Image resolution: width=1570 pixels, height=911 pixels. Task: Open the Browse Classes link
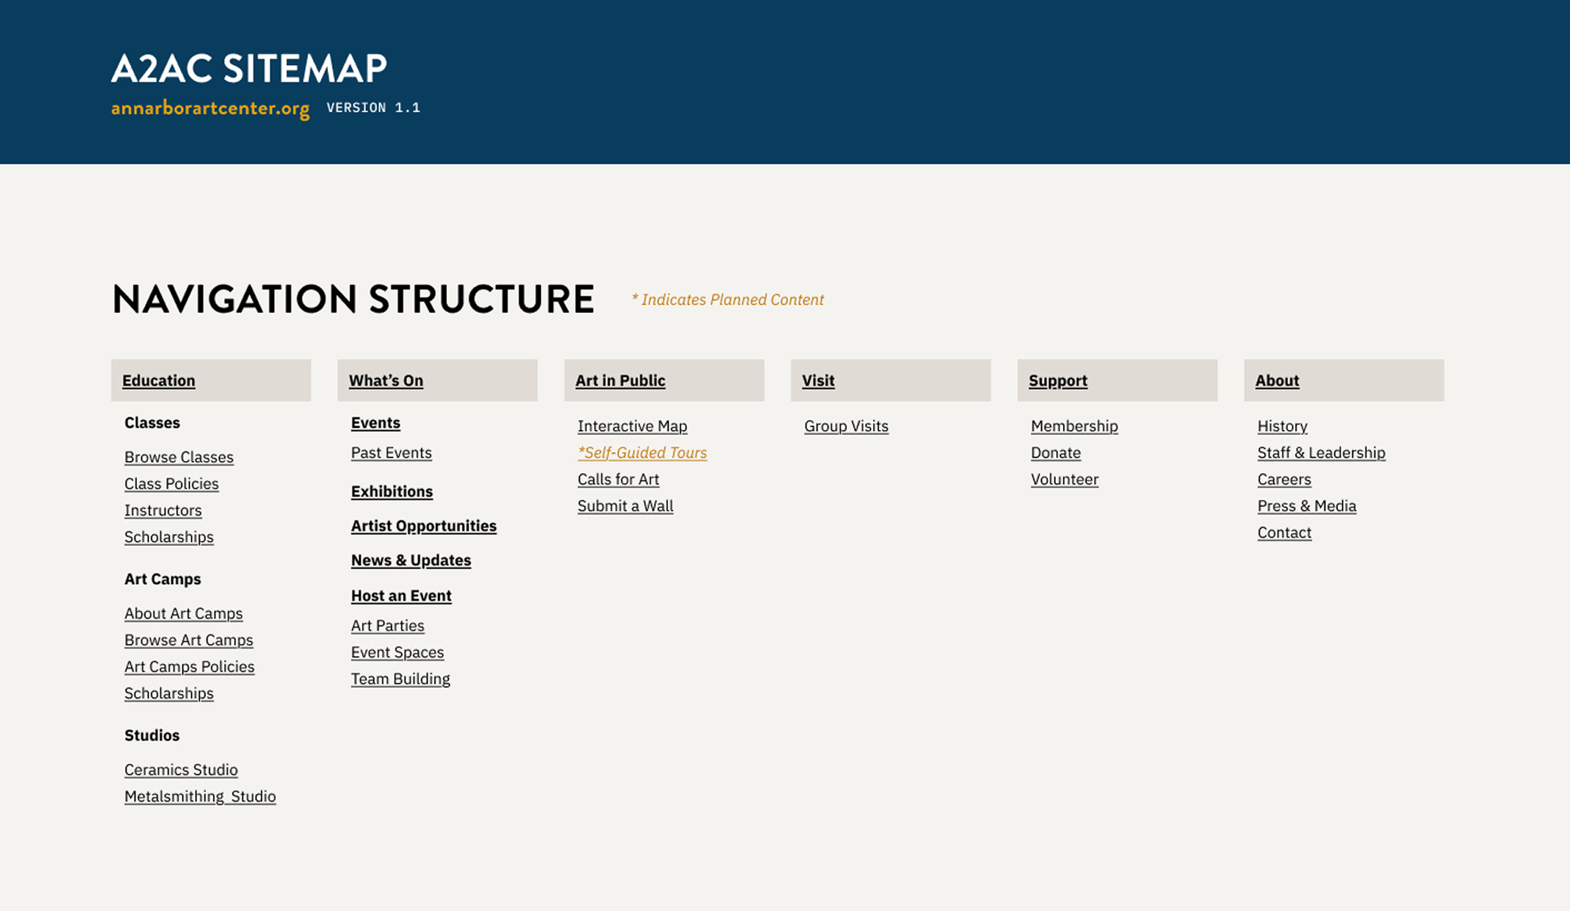179,457
